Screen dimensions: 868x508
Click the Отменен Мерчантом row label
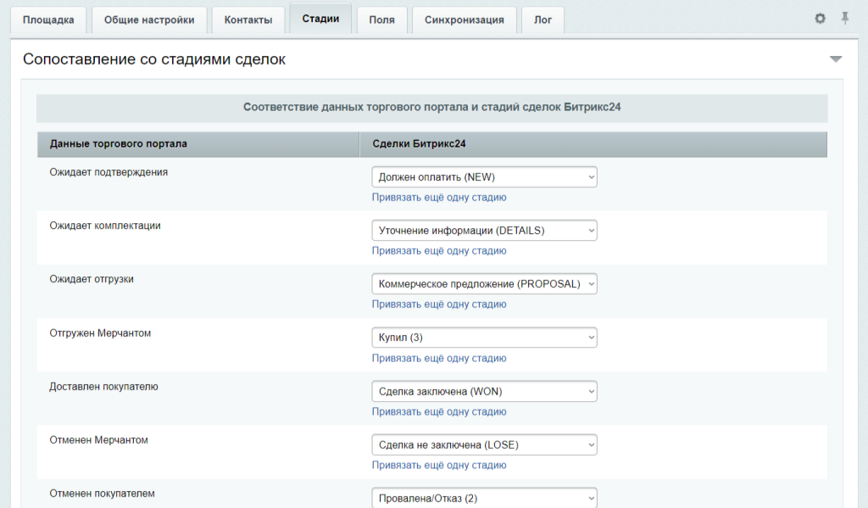pos(98,440)
